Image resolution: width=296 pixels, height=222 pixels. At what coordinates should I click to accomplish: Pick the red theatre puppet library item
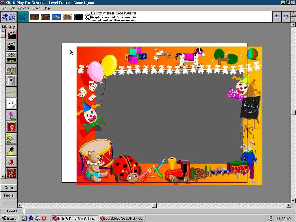point(11,127)
